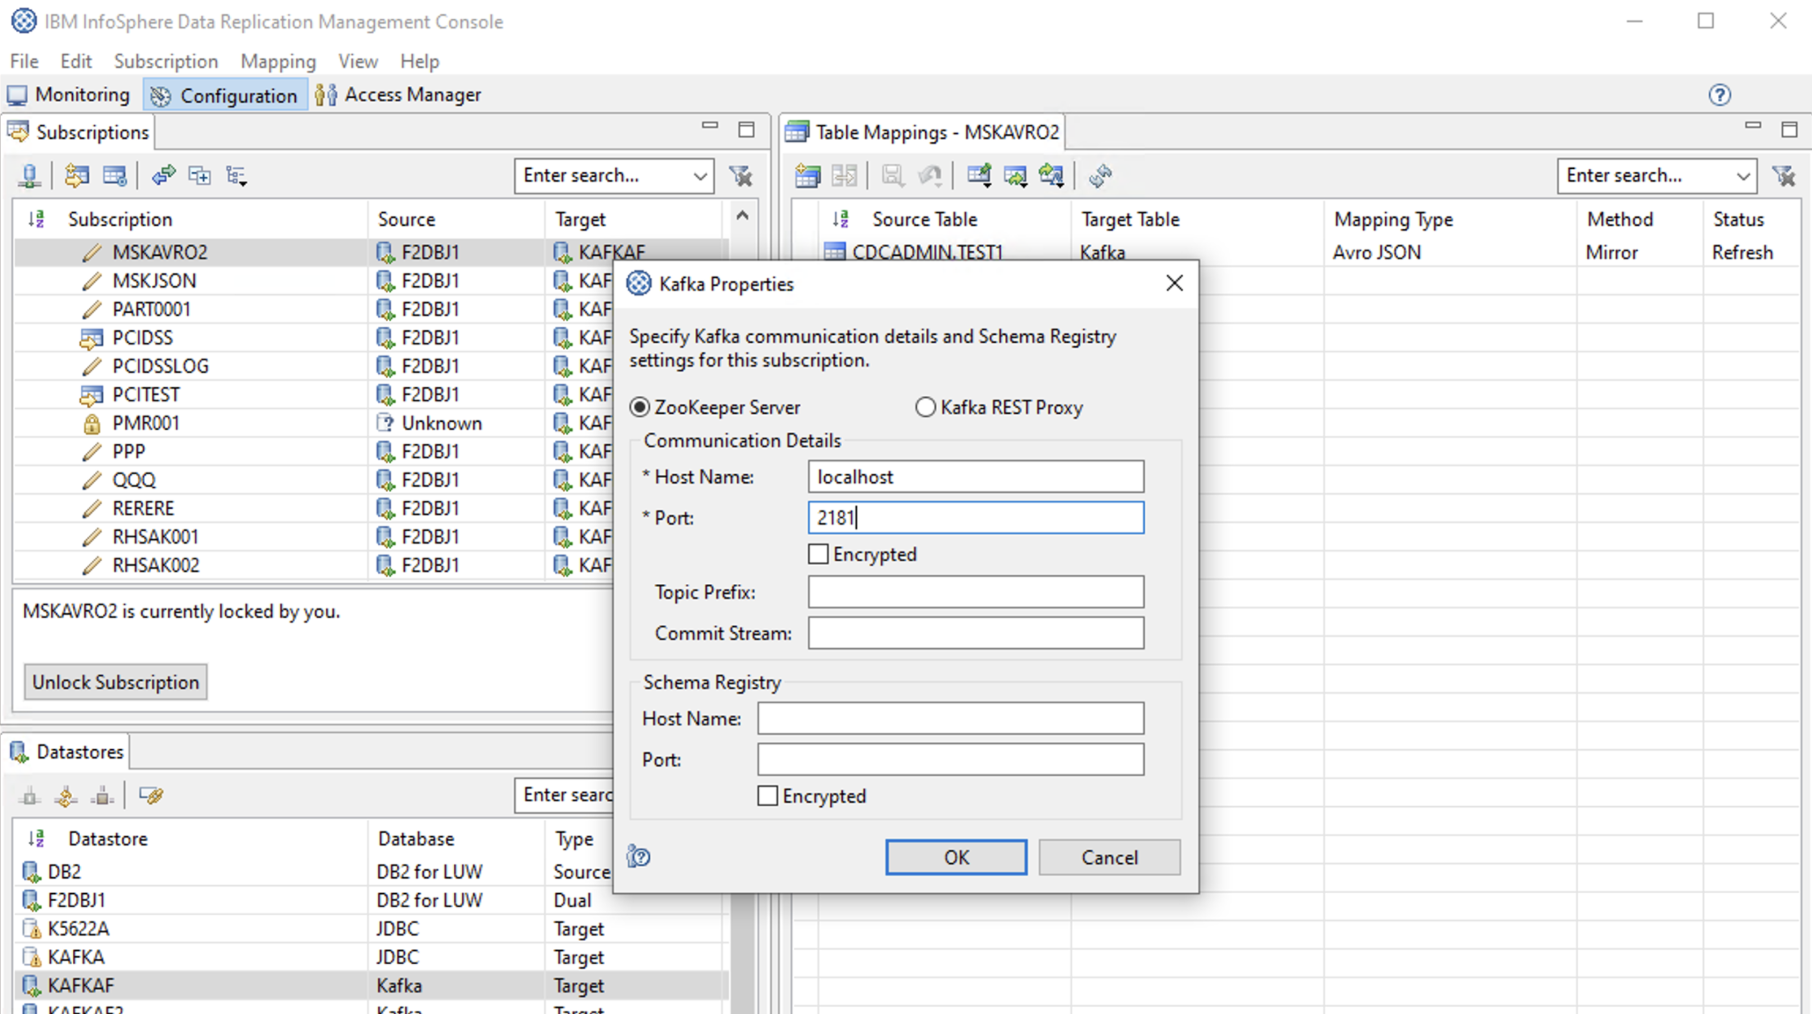
Task: Click the Unlock Subscription button
Action: coord(115,682)
